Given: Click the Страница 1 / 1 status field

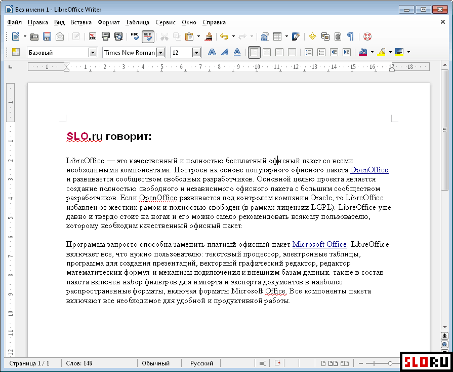Looking at the screenshot, I should pyautogui.click(x=29, y=363).
